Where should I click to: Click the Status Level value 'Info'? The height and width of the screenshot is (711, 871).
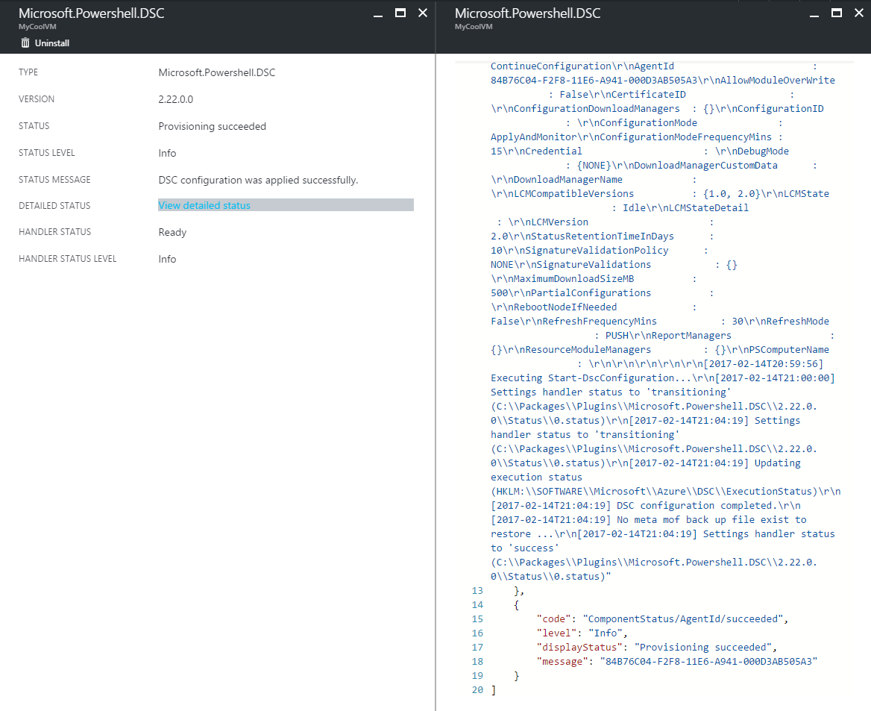click(167, 154)
